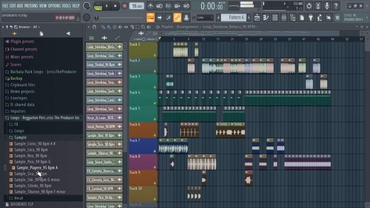This screenshot has width=370, height=208.
Task: Mute Track 6 using its green dot
Action: 155,135
